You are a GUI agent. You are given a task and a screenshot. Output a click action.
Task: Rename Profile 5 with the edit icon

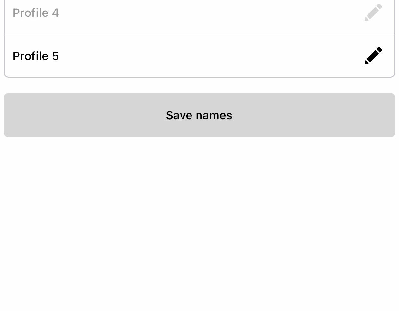click(373, 56)
